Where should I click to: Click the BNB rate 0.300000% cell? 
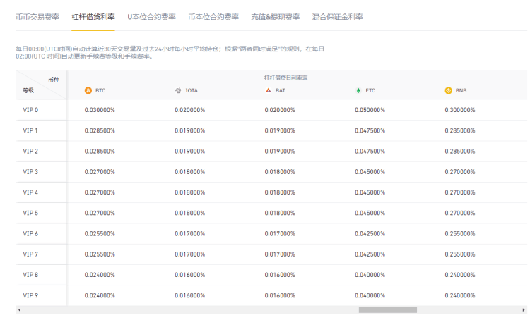pos(460,110)
